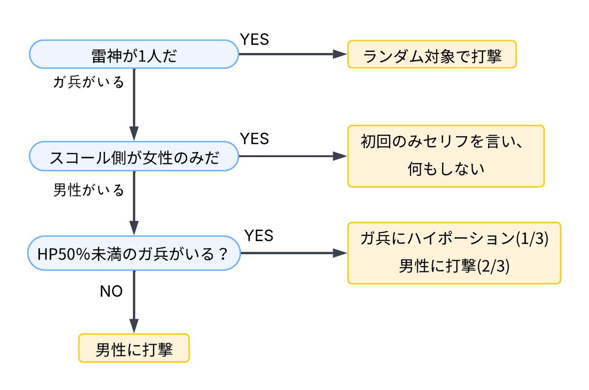Click the arrowhead pointing into スコール側が女性のみだ
The width and height of the screenshot is (589, 390).
[134, 133]
